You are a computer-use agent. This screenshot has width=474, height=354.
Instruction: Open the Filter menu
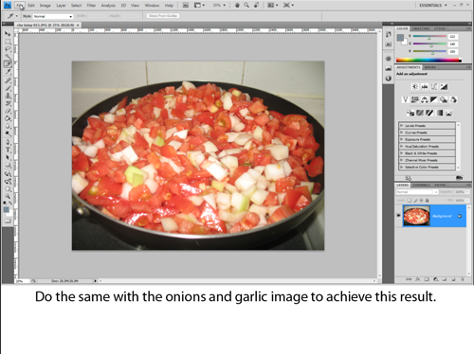click(91, 6)
